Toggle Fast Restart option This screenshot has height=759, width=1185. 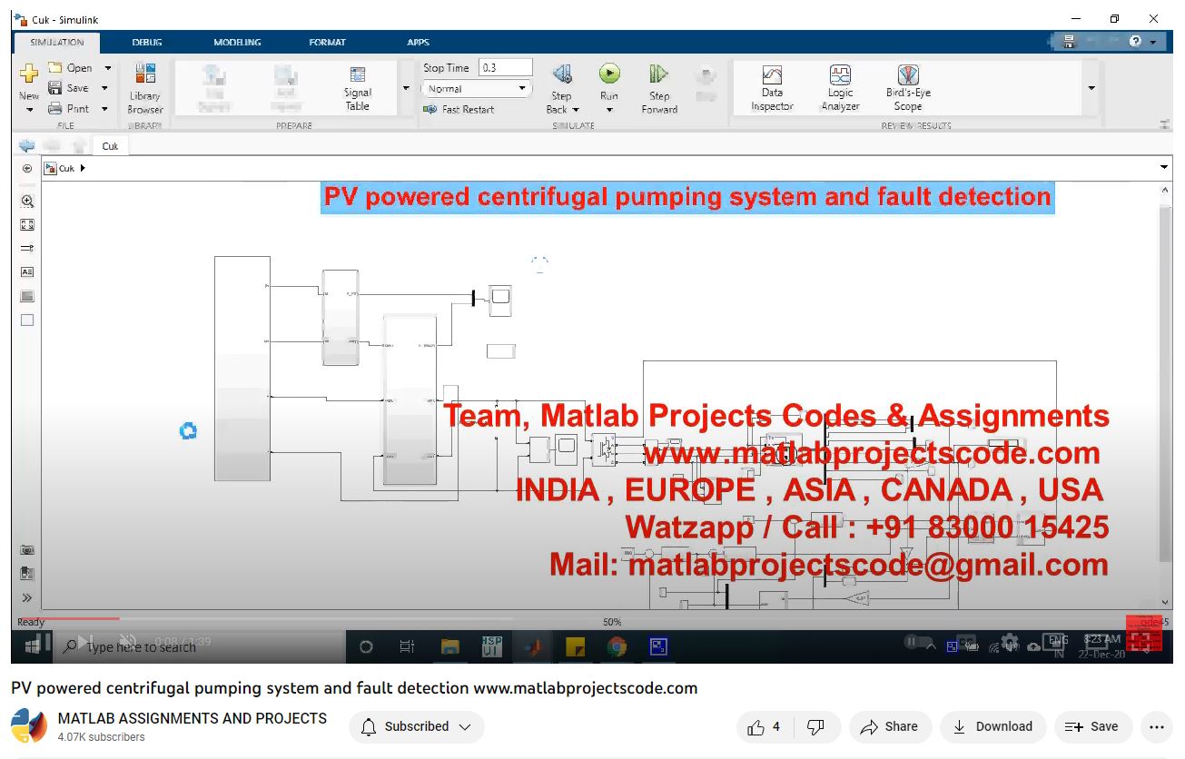pos(459,109)
